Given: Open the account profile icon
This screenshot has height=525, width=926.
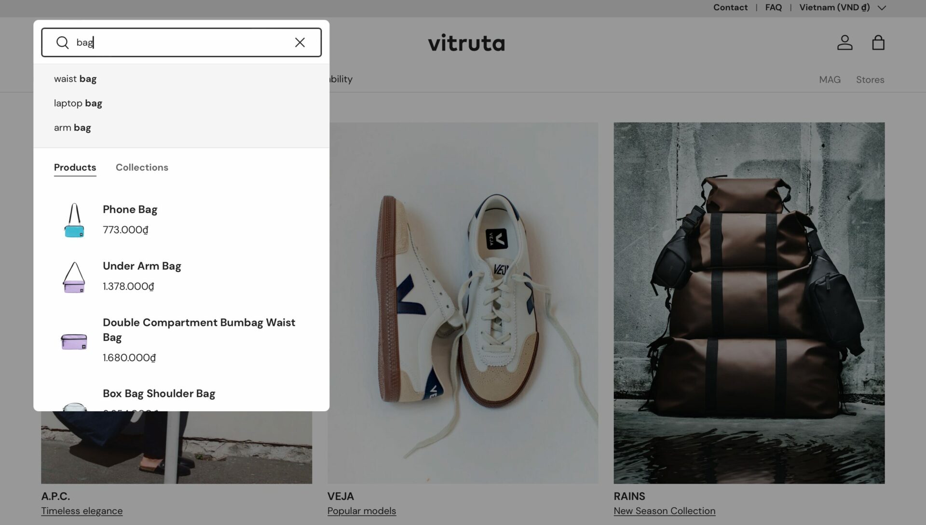Looking at the screenshot, I should point(844,42).
